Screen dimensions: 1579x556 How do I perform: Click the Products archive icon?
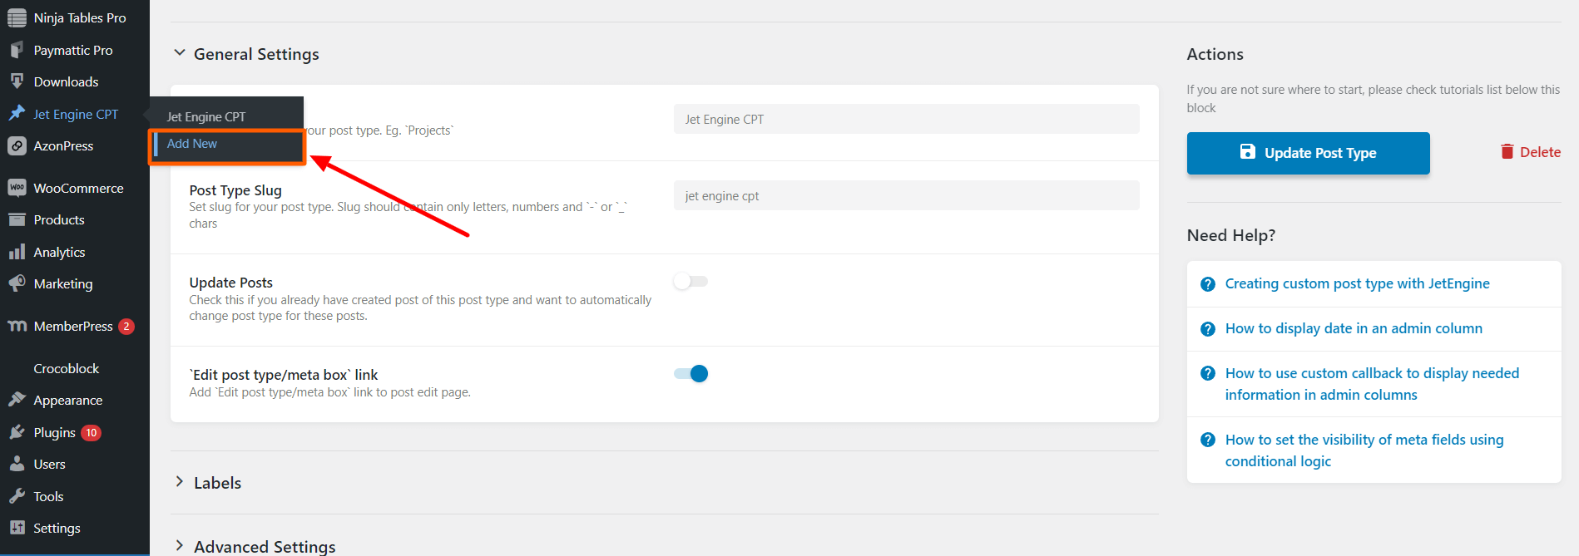[x=17, y=219]
